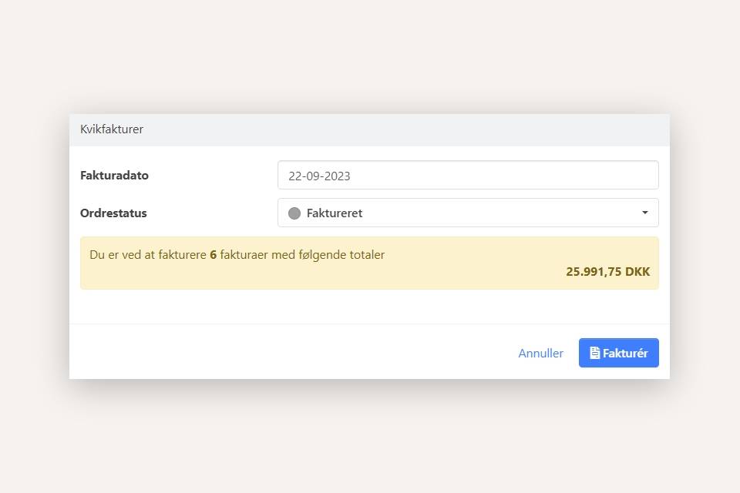Click the word følgende in the yellow alert
The image size is (740, 493).
tap(317, 254)
